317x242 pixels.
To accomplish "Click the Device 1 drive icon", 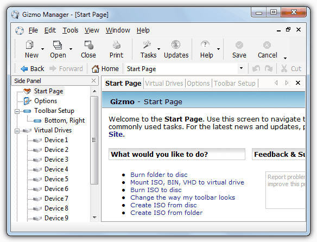I will (x=37, y=140).
